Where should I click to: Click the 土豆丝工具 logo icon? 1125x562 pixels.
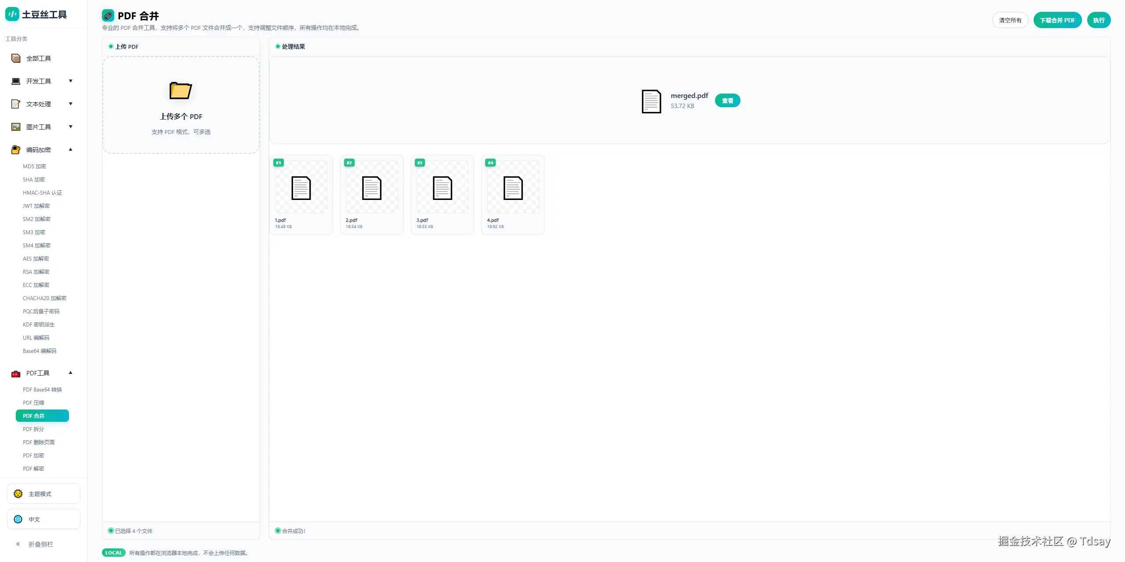click(12, 14)
